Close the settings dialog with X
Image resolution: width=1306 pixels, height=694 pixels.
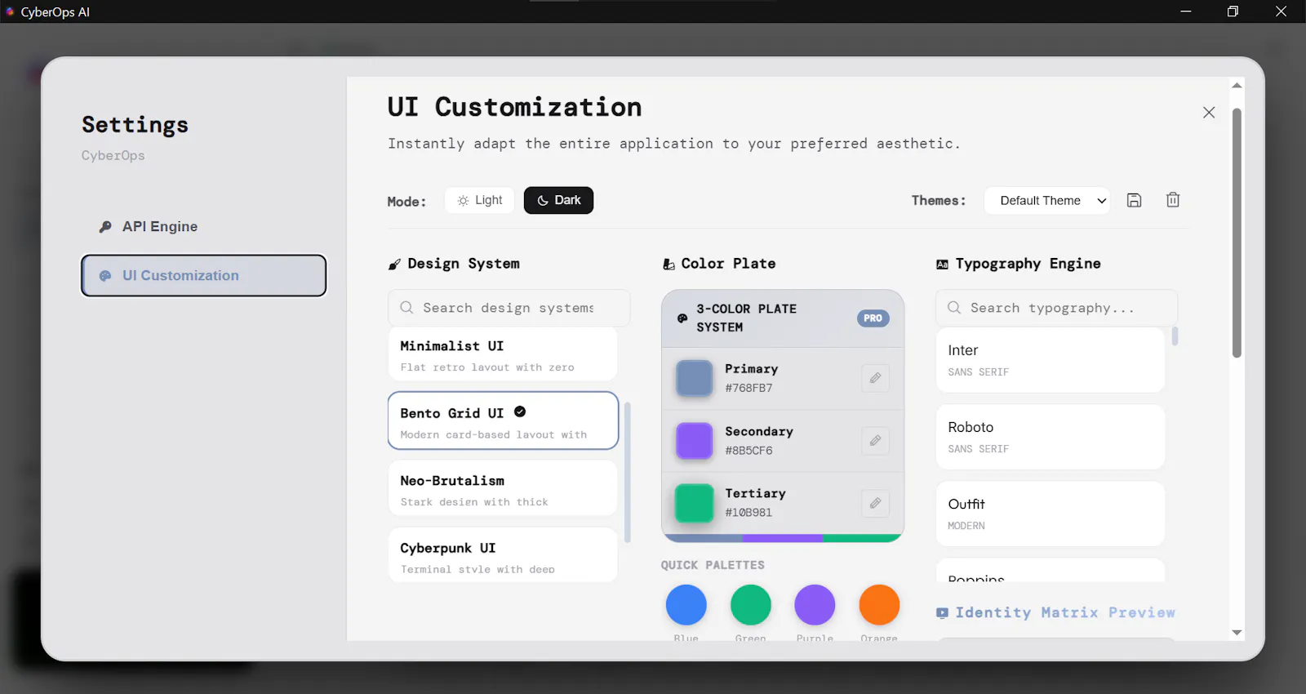[x=1209, y=113]
